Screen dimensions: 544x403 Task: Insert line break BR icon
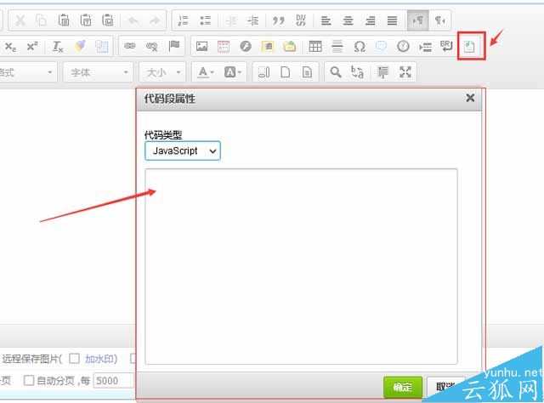[446, 46]
